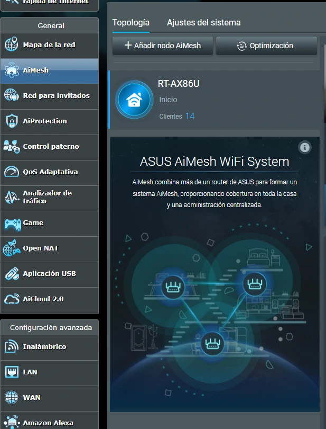Click the info icon on AiMesh banner
Viewport: 326px width, 429px height.
click(305, 147)
